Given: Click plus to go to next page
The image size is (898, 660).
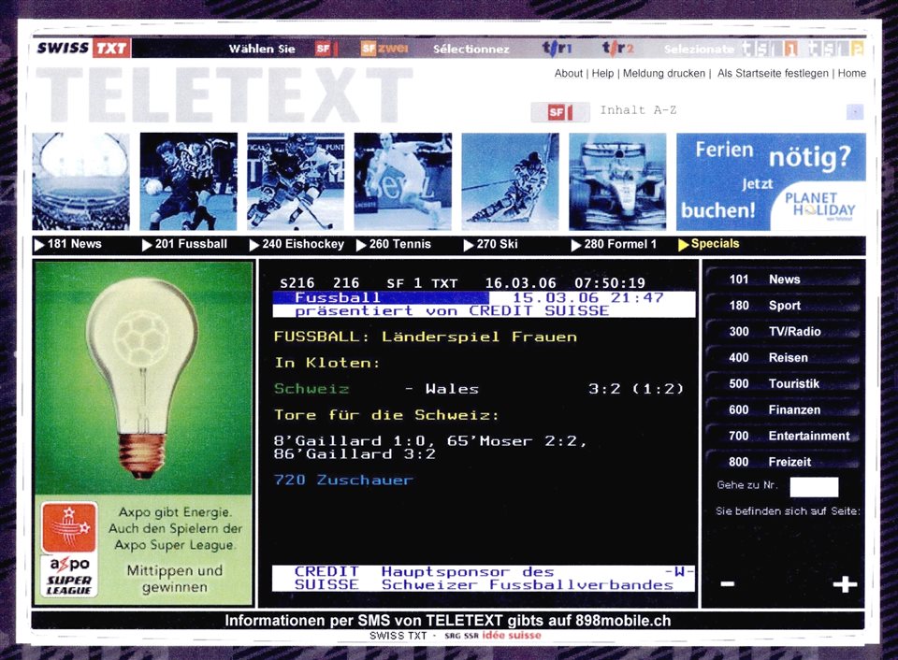Looking at the screenshot, I should click(846, 584).
